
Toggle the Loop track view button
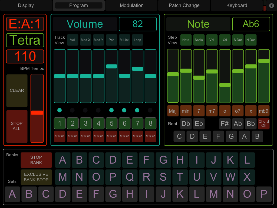[x=137, y=40]
